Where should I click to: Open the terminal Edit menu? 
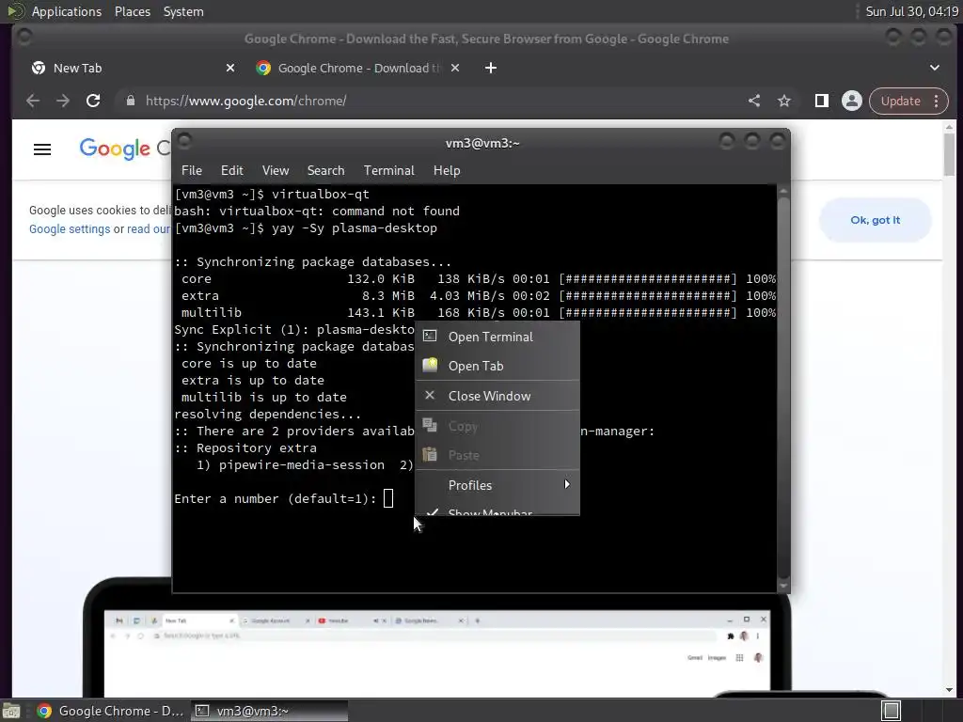231,171
